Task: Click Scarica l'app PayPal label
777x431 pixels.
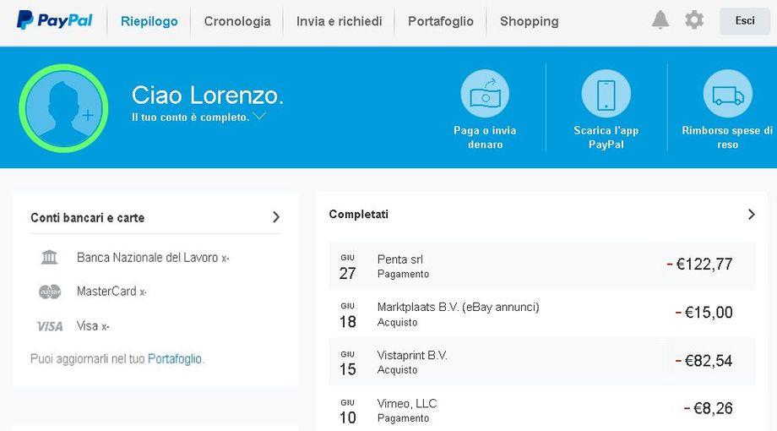Action: tap(606, 138)
